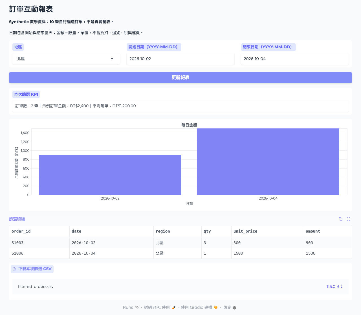Viewport: 361px width, 315px height.
Task: Click the KPI summary textbox
Action: coord(180,106)
